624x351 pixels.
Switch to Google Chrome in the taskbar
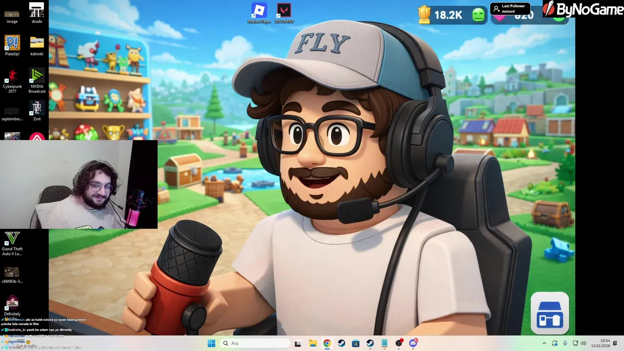pyautogui.click(x=327, y=343)
